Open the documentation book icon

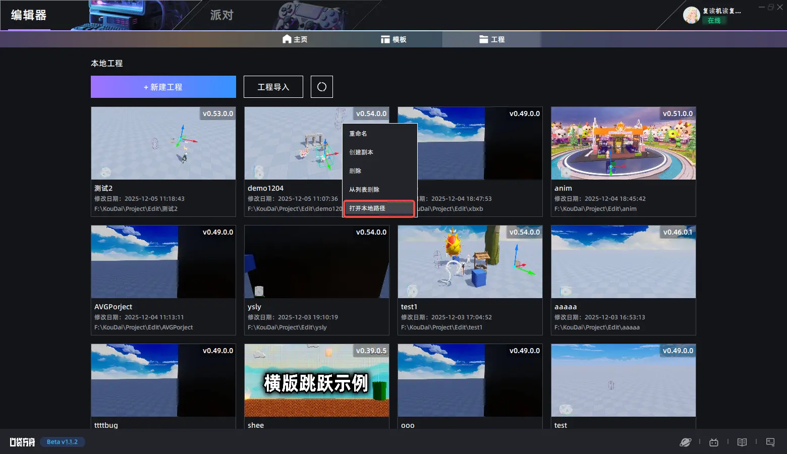tap(742, 442)
